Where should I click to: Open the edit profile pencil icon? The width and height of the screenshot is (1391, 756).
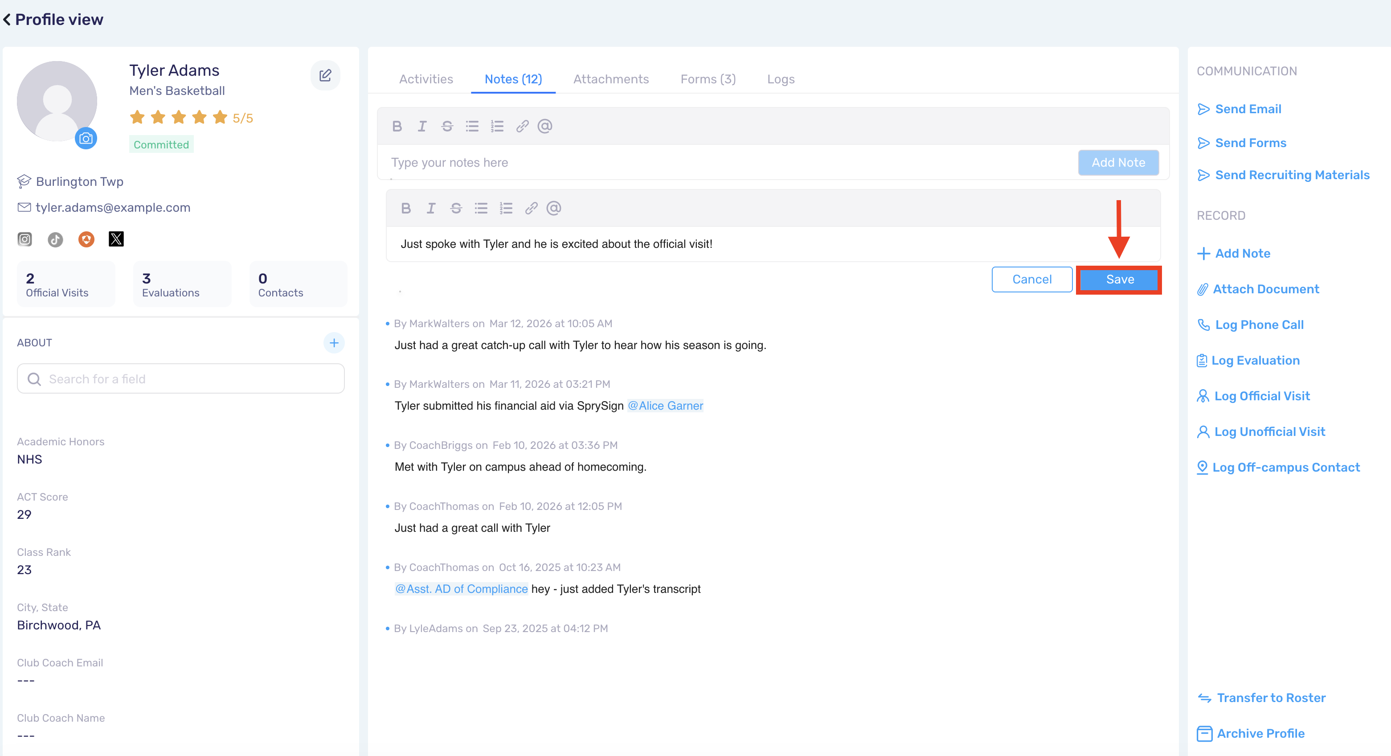point(325,75)
